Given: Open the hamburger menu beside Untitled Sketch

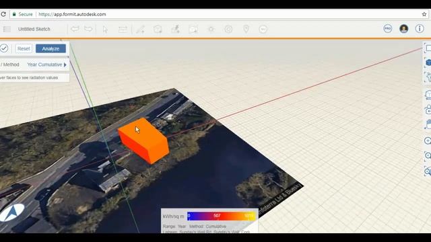Looking at the screenshot, I should pyautogui.click(x=7, y=29).
